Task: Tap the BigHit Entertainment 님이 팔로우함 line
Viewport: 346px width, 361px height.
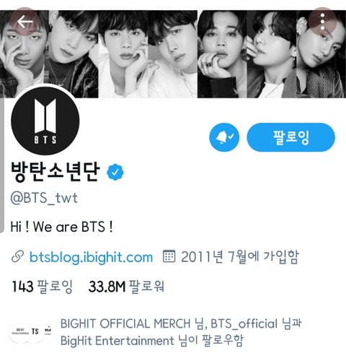Action: (x=152, y=341)
